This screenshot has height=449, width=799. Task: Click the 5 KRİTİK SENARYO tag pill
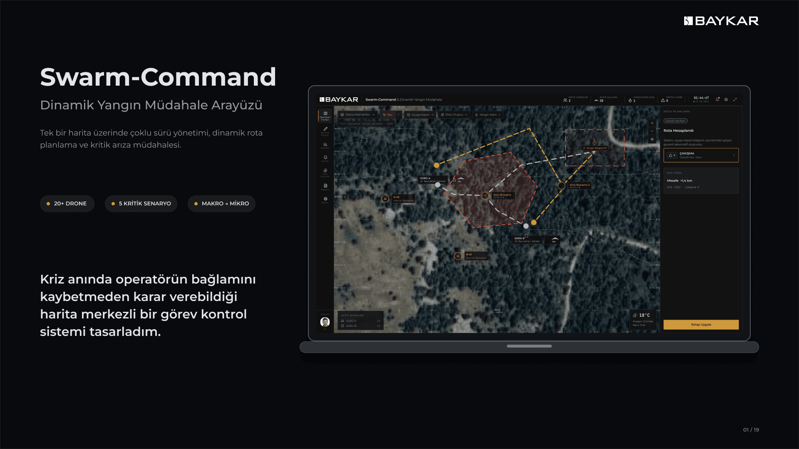pos(141,204)
